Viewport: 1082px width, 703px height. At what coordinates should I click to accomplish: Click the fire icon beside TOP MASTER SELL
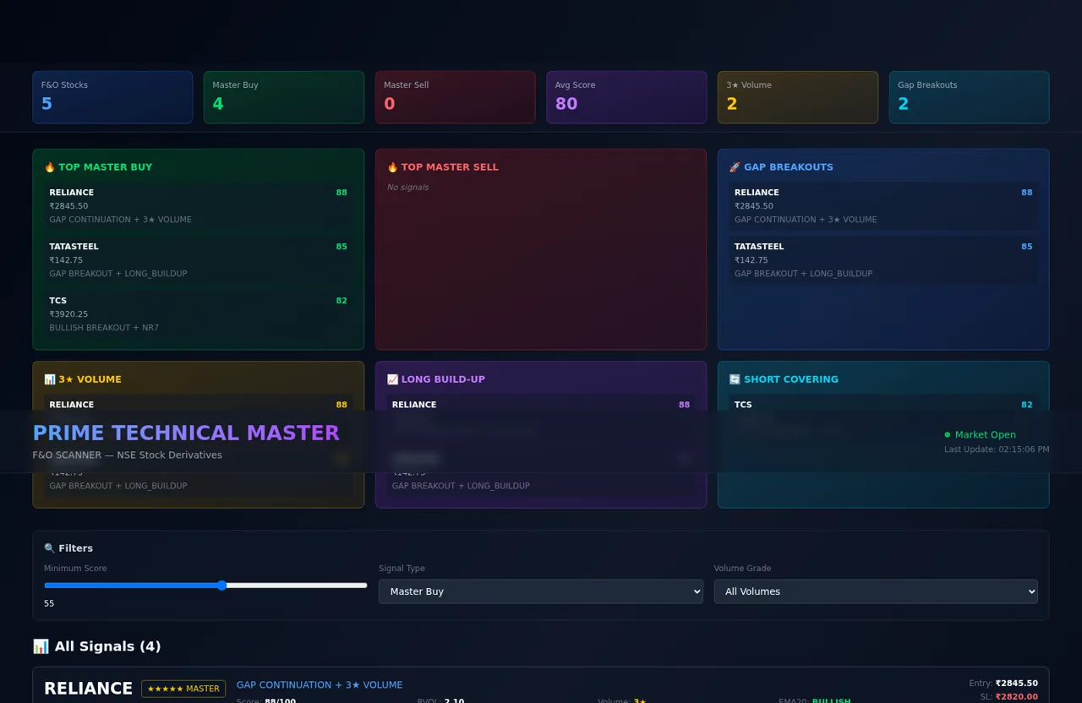(x=392, y=167)
